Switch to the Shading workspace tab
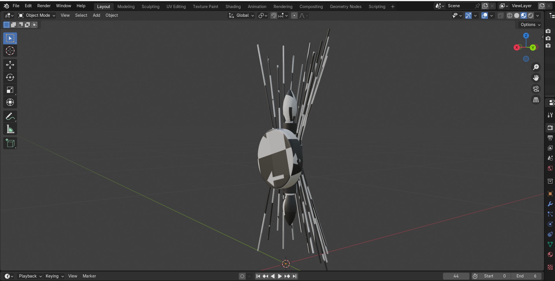555x281 pixels. pyautogui.click(x=233, y=6)
